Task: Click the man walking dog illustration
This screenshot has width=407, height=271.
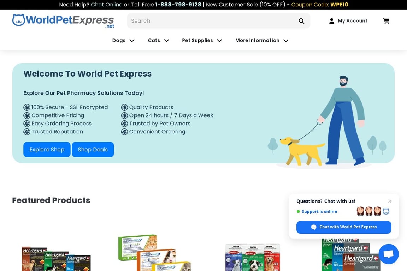Action: point(327,122)
